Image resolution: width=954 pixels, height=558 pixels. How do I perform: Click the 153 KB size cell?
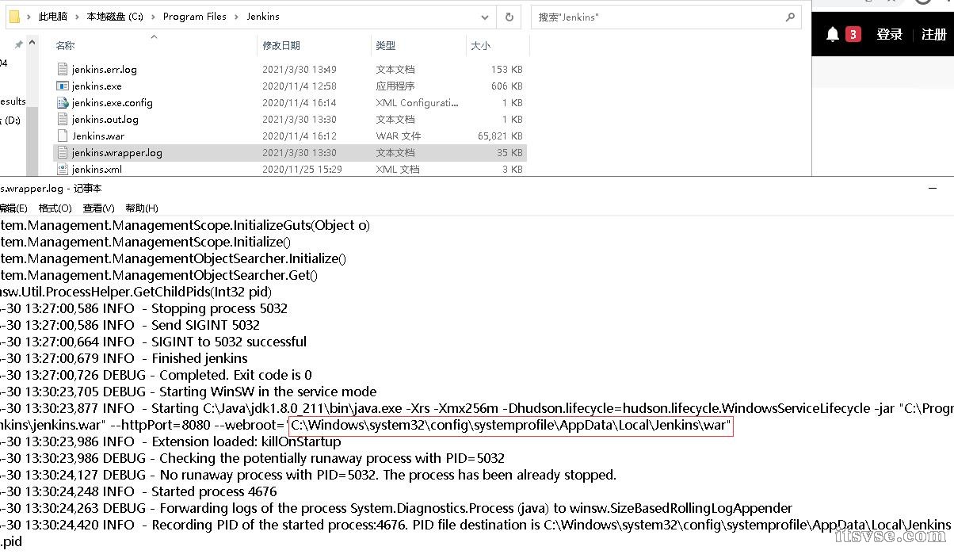point(507,69)
